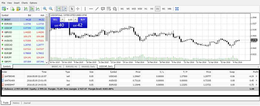The image size is (260, 106).
Task: Click the blue SELL button
Action: (55, 20)
